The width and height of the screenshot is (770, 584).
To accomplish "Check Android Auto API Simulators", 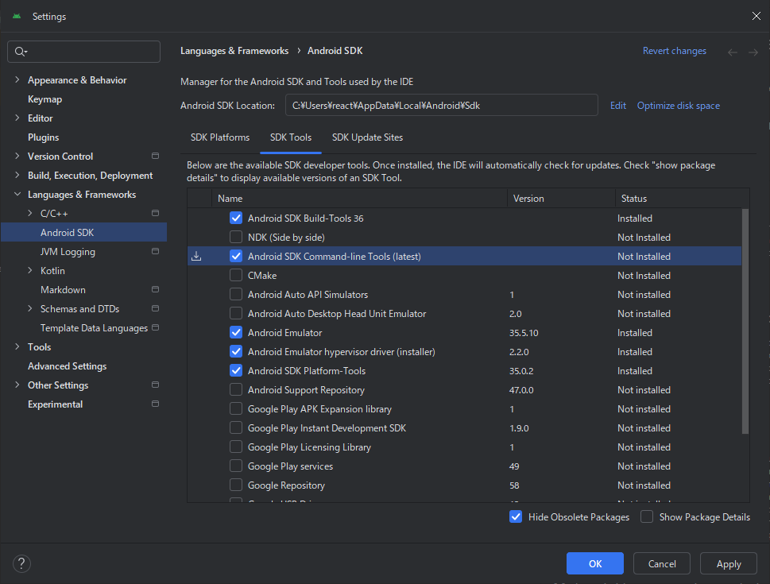I will (x=236, y=295).
